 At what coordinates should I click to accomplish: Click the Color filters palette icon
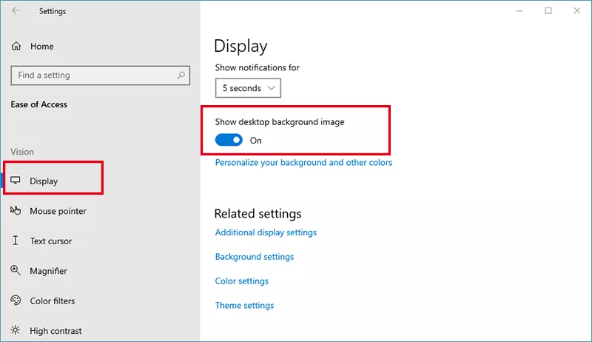tap(16, 301)
